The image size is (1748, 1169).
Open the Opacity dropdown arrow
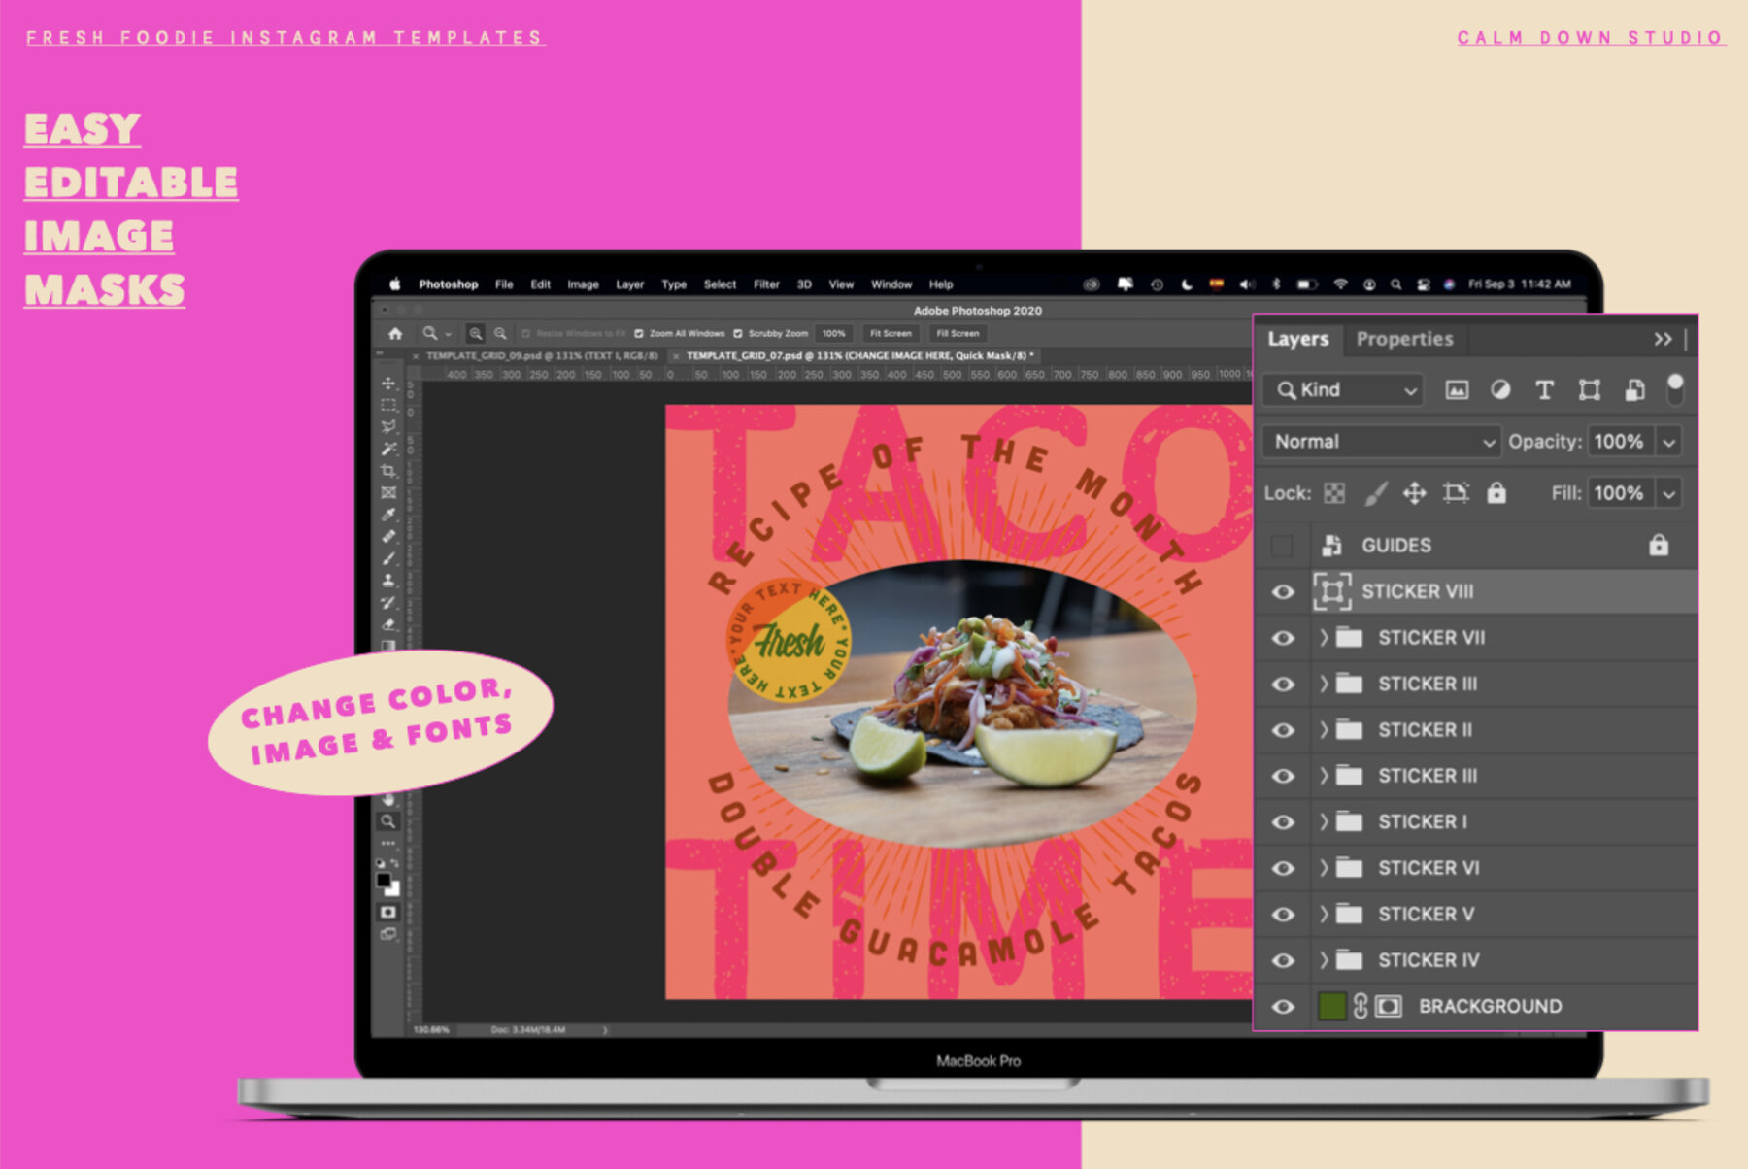pos(1668,442)
